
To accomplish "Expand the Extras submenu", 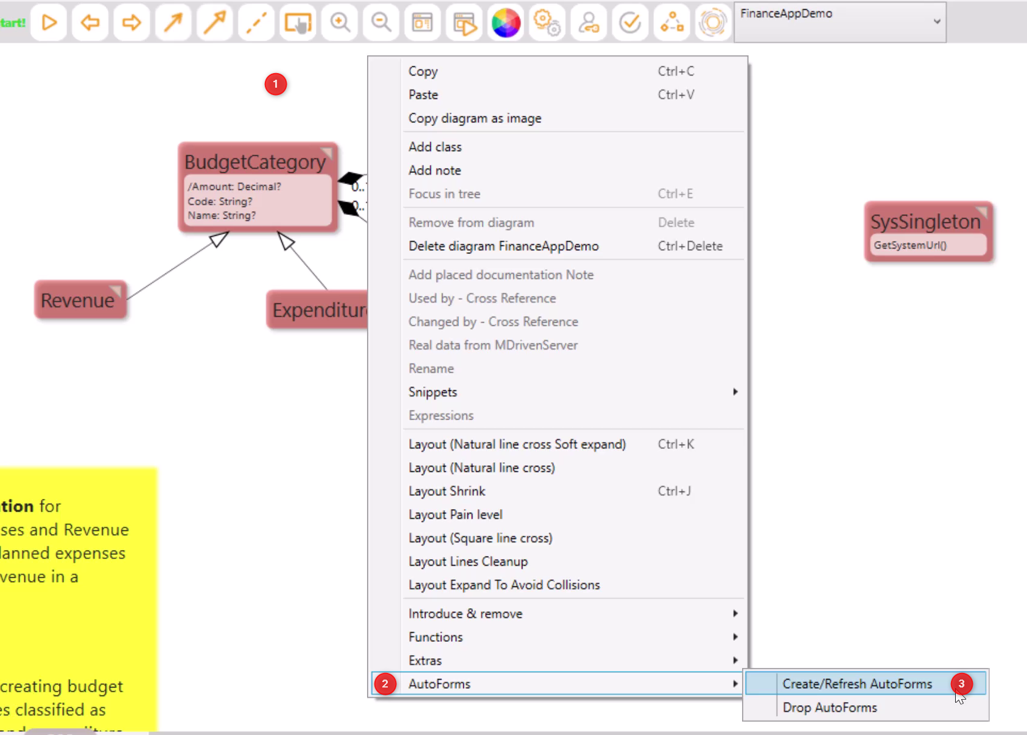I will (557, 661).
